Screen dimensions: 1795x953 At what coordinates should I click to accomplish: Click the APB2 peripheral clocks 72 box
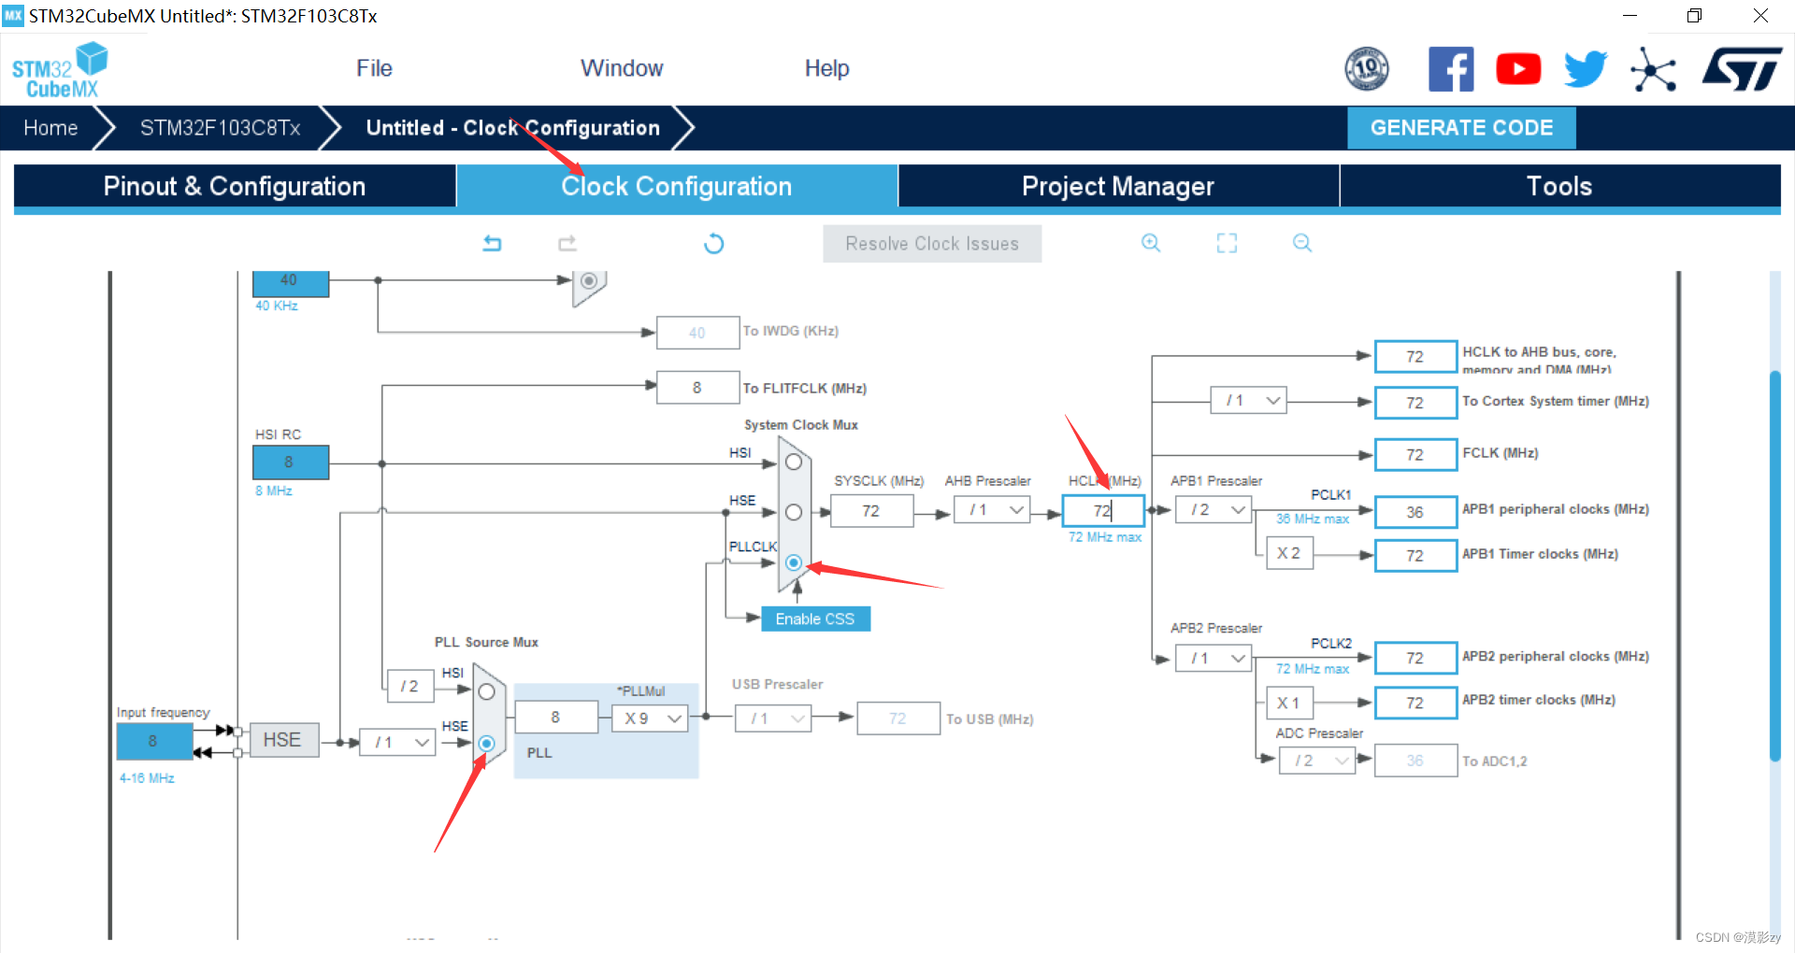pos(1415,659)
